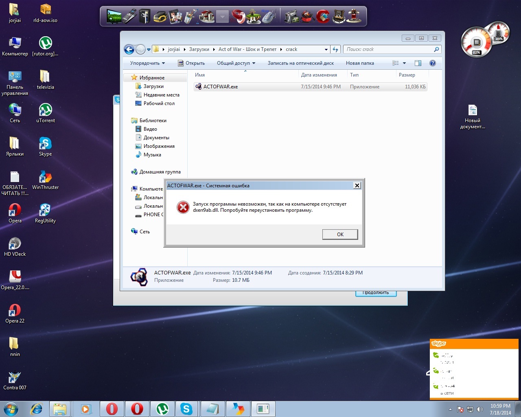Screen dimensions: 521x417
Task: Open the 'Упорядочить' menu
Action: pos(147,63)
